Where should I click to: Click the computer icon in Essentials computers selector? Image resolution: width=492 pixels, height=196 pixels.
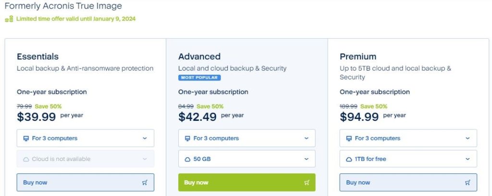pyautogui.click(x=26, y=138)
